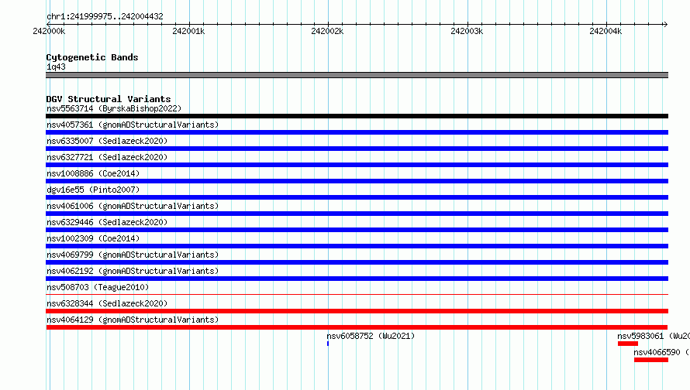
Task: Open the nsv1008886 (Coe2014) label
Action: point(93,173)
